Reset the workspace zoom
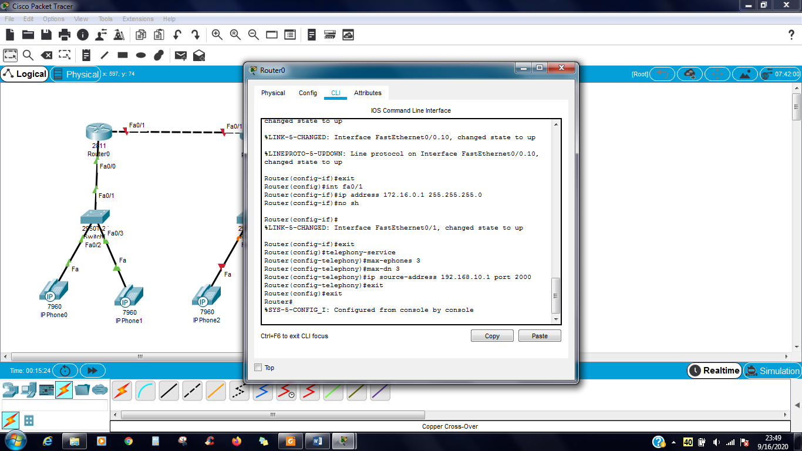The height and width of the screenshot is (451, 802). [x=235, y=35]
